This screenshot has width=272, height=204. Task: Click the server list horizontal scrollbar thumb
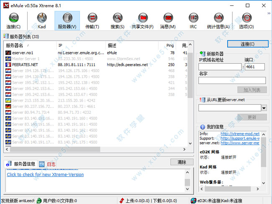tap(55, 149)
